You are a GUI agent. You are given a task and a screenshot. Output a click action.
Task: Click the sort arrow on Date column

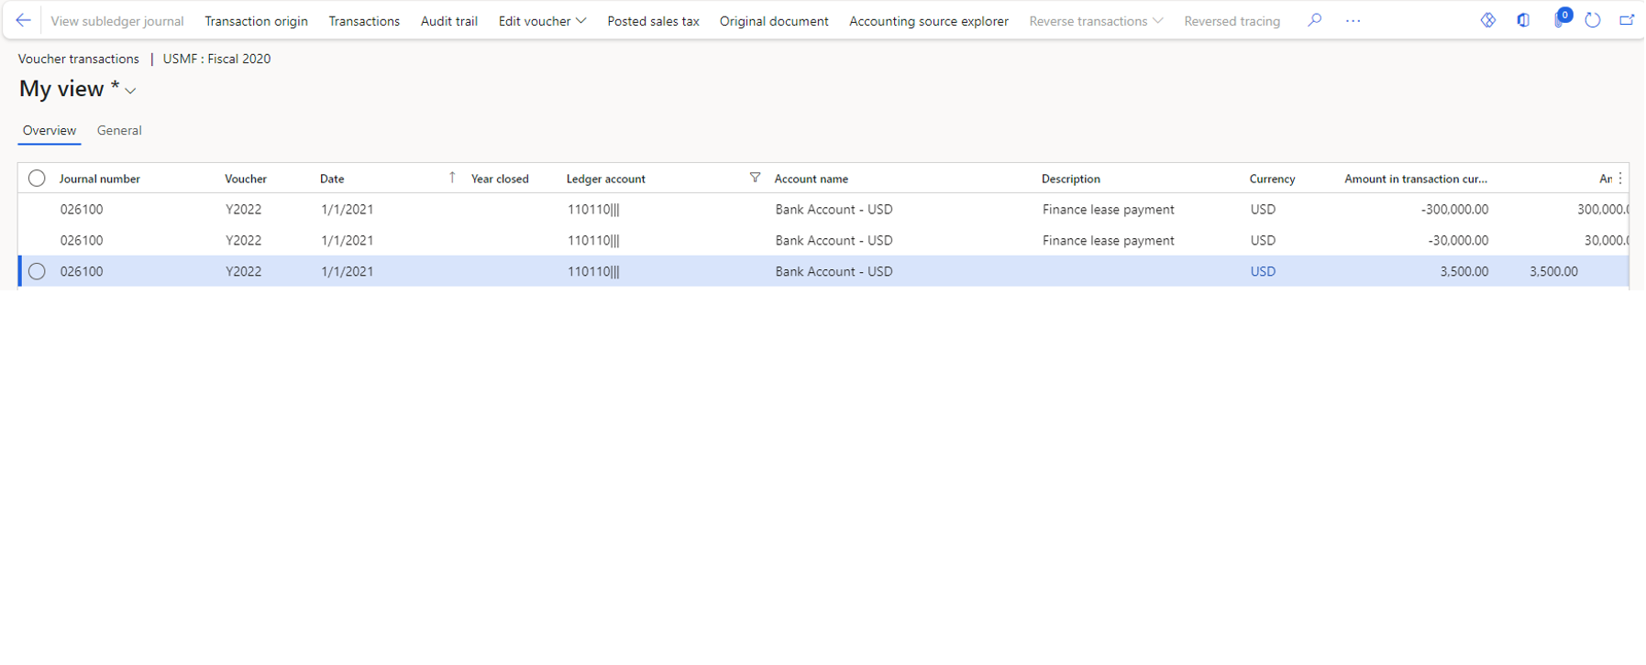click(x=452, y=178)
